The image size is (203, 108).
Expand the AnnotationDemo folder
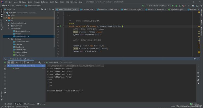[9, 23]
